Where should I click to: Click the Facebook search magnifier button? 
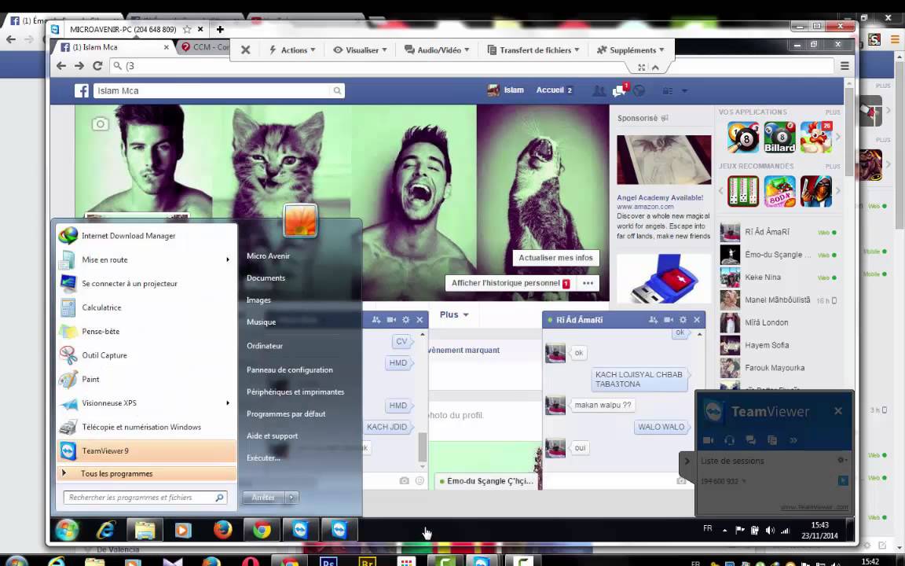point(337,90)
